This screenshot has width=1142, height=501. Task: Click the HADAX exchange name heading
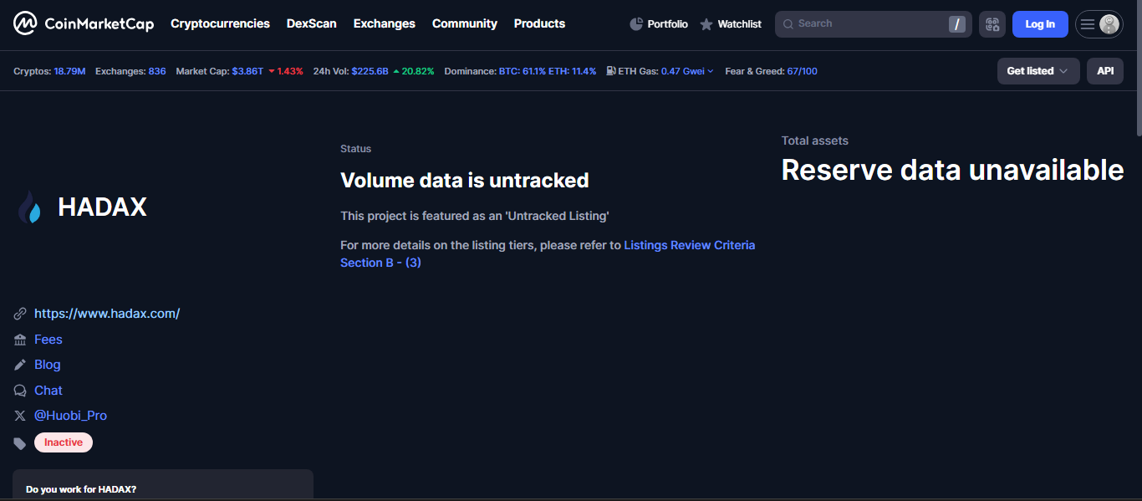point(102,207)
